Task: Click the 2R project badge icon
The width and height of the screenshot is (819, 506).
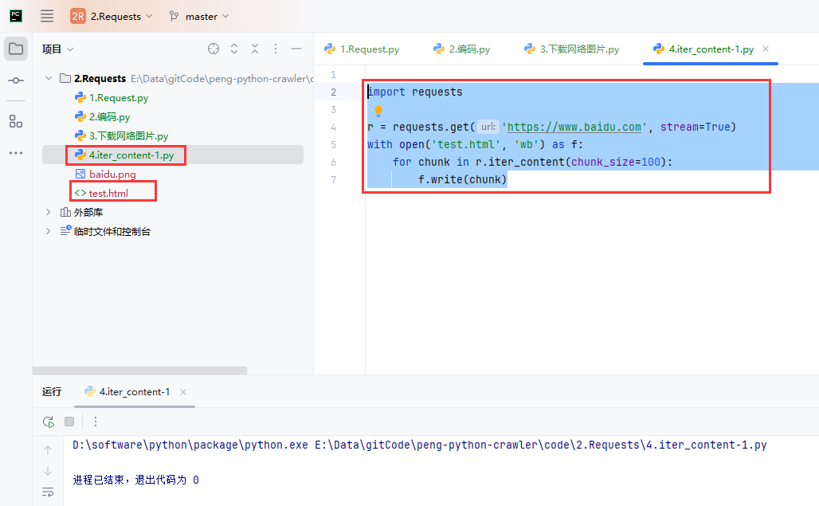Action: point(78,16)
